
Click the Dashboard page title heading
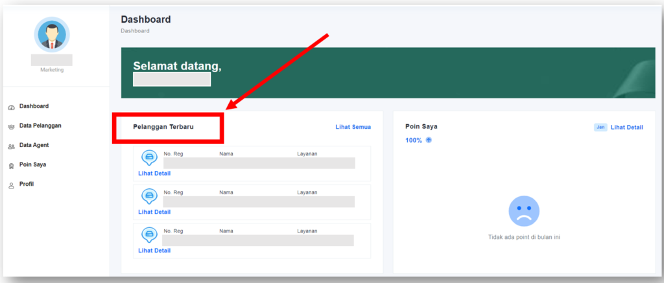(x=146, y=19)
